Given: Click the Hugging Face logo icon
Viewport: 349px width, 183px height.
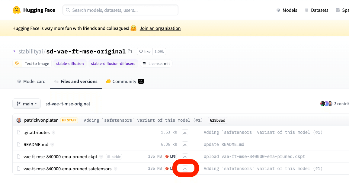Looking at the screenshot, I should click(16, 10).
